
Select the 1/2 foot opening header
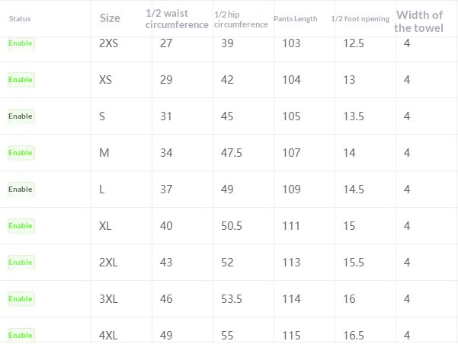tap(360, 18)
